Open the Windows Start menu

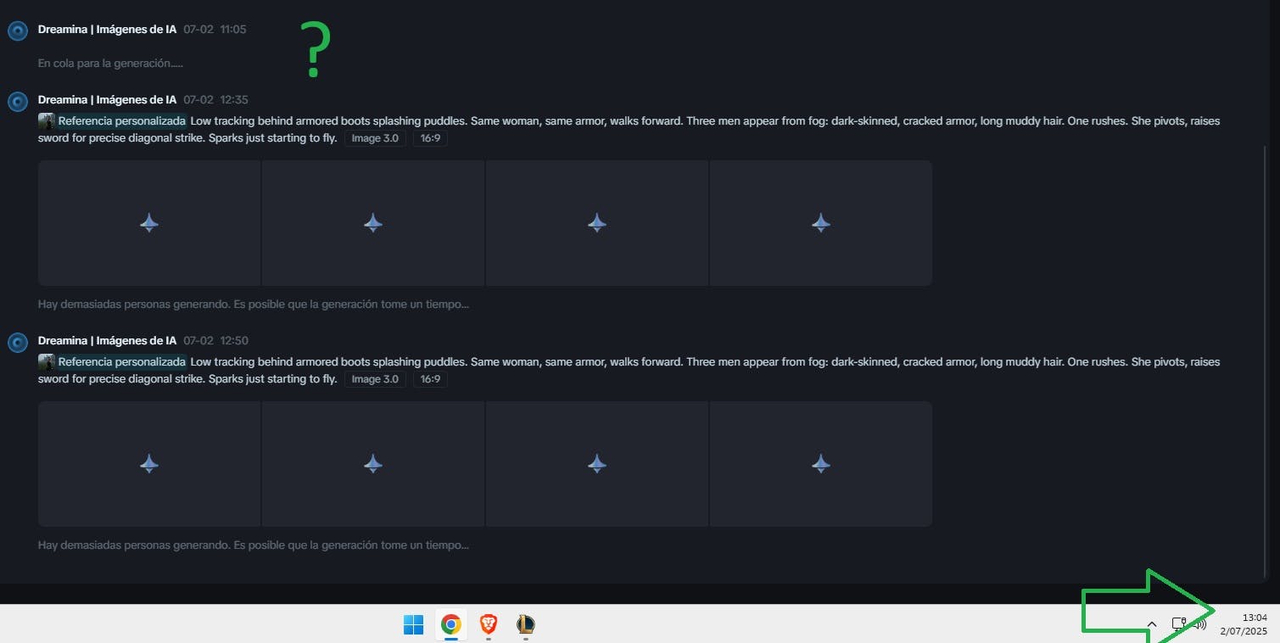pyautogui.click(x=413, y=625)
